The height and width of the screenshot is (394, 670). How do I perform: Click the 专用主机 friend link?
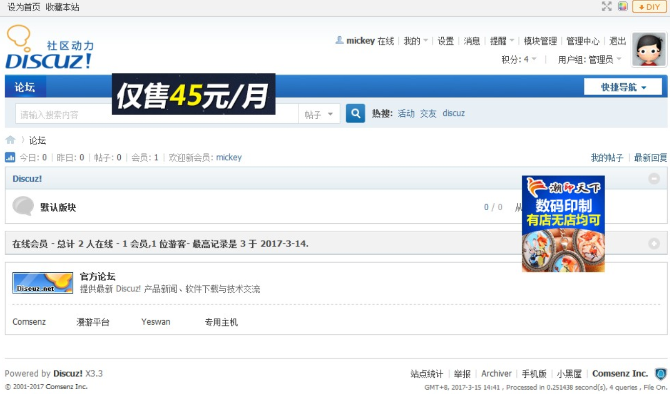tap(221, 322)
